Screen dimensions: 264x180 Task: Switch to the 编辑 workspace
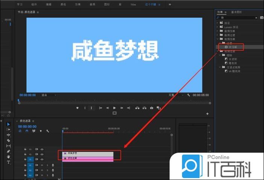(x=49, y=4)
